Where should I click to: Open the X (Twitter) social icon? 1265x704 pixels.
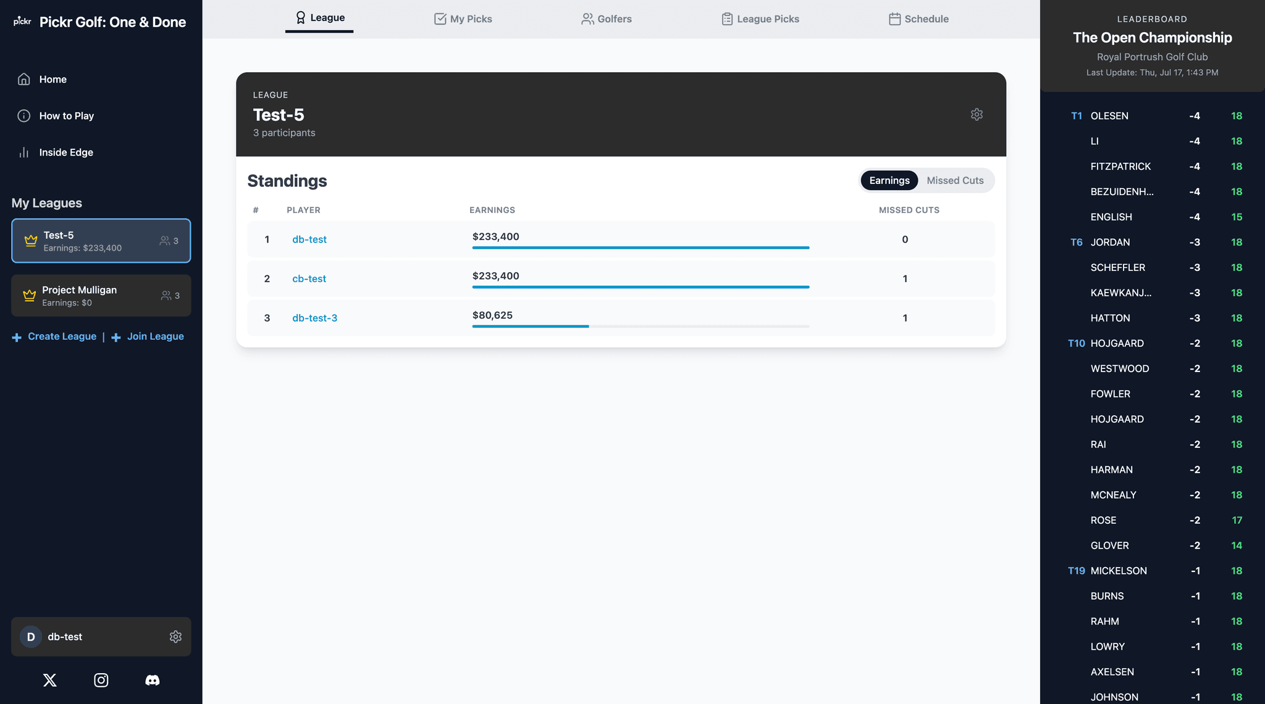(x=50, y=680)
